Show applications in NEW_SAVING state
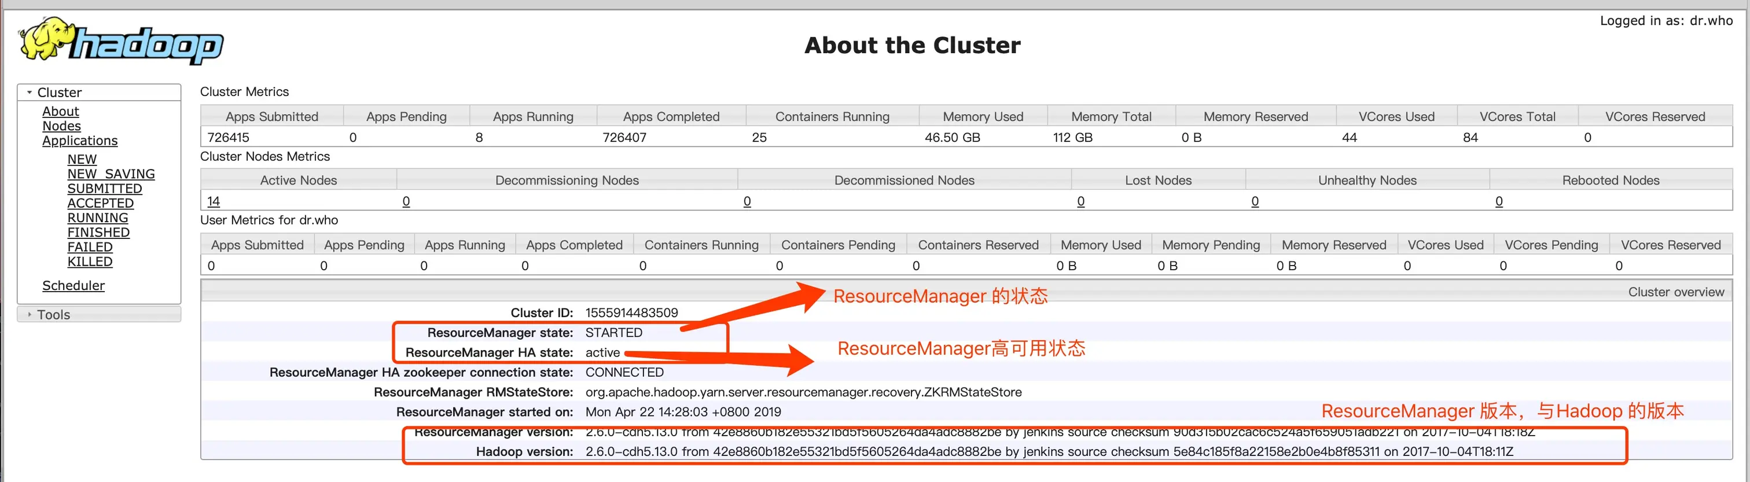 point(111,174)
